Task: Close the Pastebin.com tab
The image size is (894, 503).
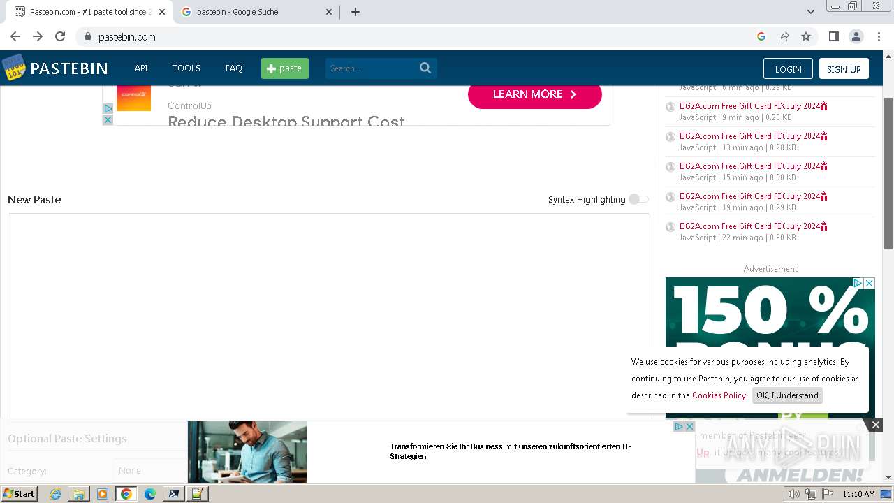Action: (x=161, y=12)
